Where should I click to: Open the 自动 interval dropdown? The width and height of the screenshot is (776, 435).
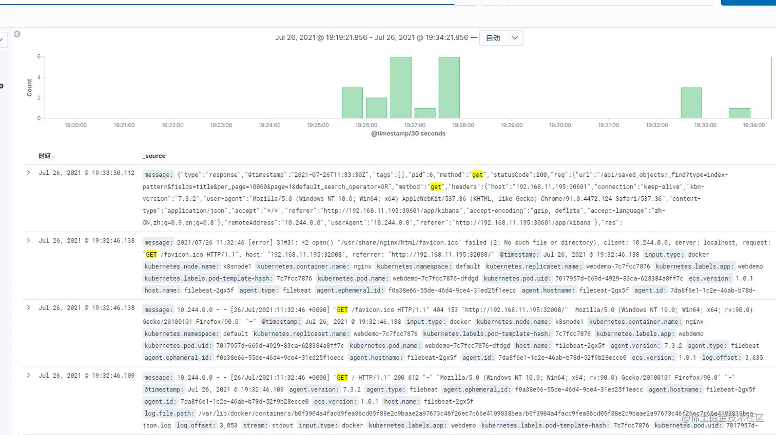tap(501, 38)
